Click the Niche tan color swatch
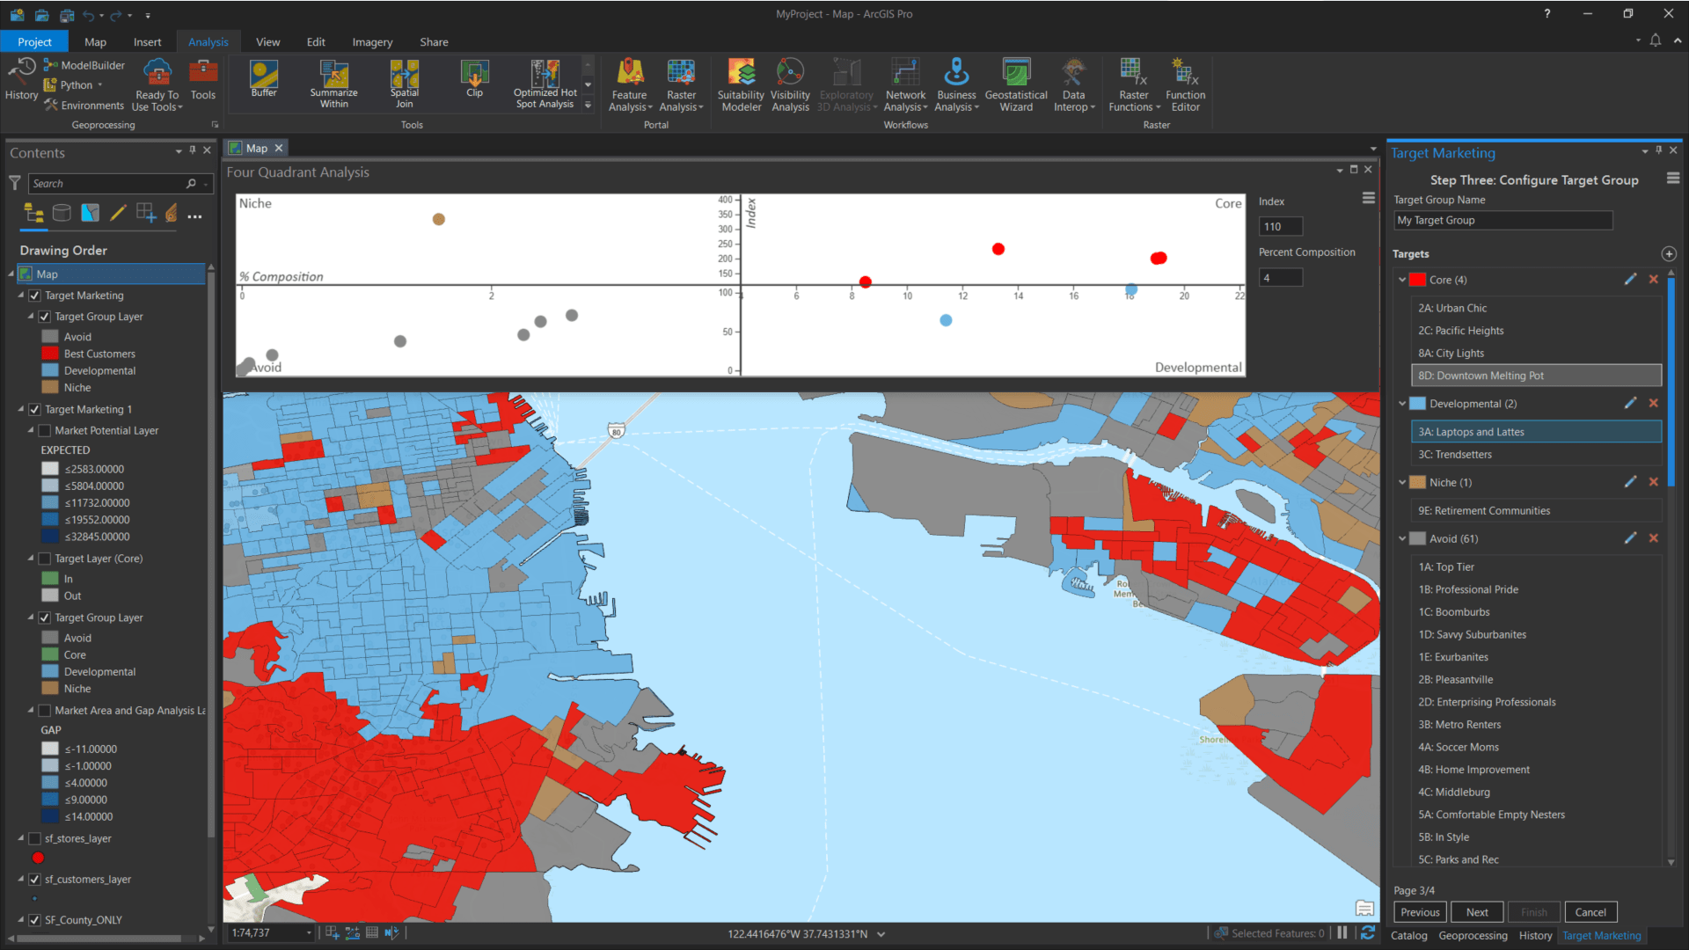Viewport: 1689px width, 950px height. pyautogui.click(x=1417, y=483)
